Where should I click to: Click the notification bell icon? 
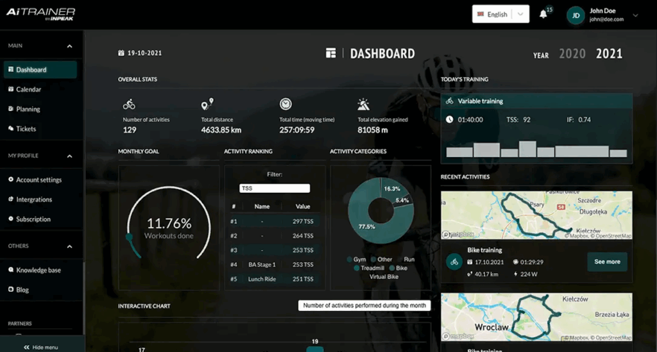543,15
